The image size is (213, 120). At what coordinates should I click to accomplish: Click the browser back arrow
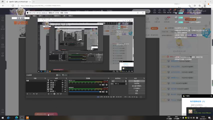(x=3, y=6)
